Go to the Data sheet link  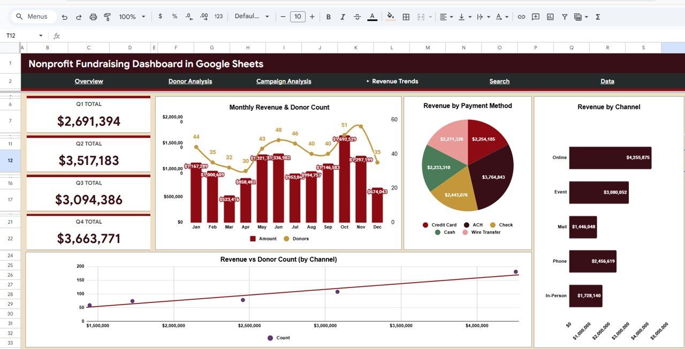click(x=607, y=81)
